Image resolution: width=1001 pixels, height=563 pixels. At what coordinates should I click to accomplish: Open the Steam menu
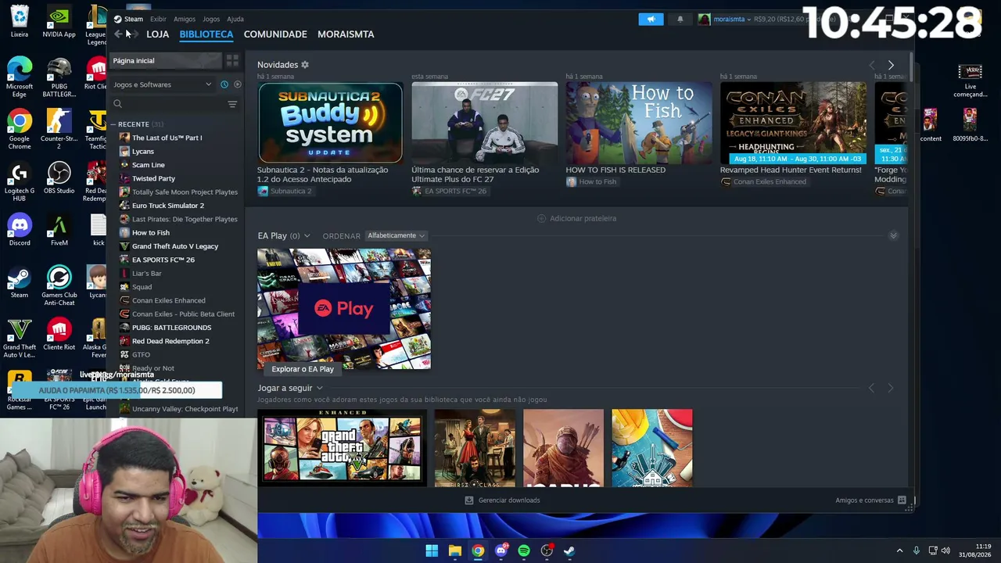[x=128, y=19]
